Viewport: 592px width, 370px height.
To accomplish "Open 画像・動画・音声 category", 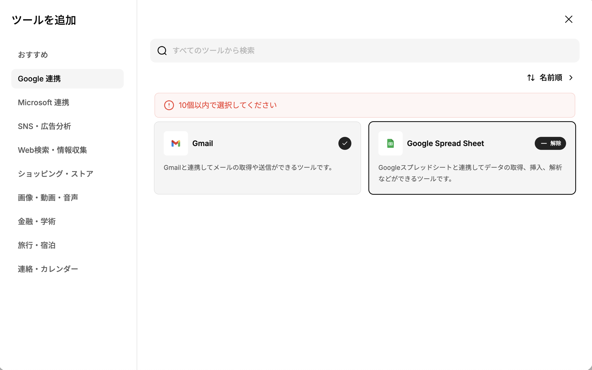I will pyautogui.click(x=48, y=198).
